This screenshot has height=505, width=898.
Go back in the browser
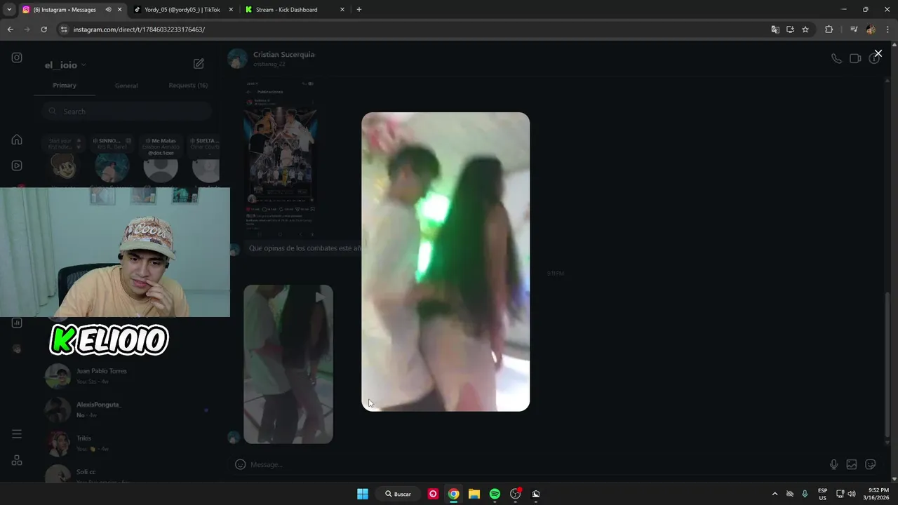tap(10, 29)
